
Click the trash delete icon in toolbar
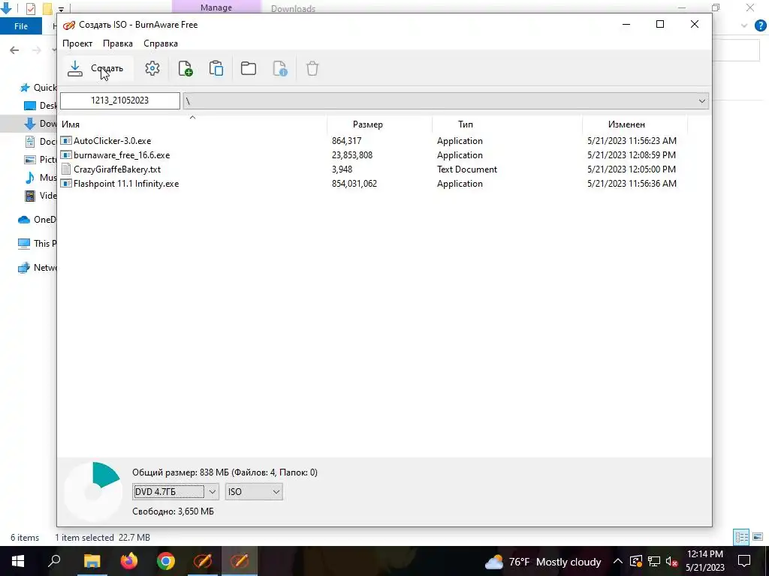[312, 68]
